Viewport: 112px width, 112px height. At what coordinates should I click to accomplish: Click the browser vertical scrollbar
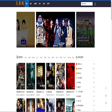111,56
